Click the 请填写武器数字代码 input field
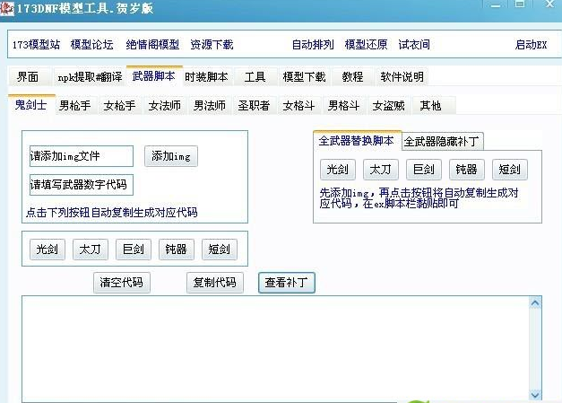 81,186
